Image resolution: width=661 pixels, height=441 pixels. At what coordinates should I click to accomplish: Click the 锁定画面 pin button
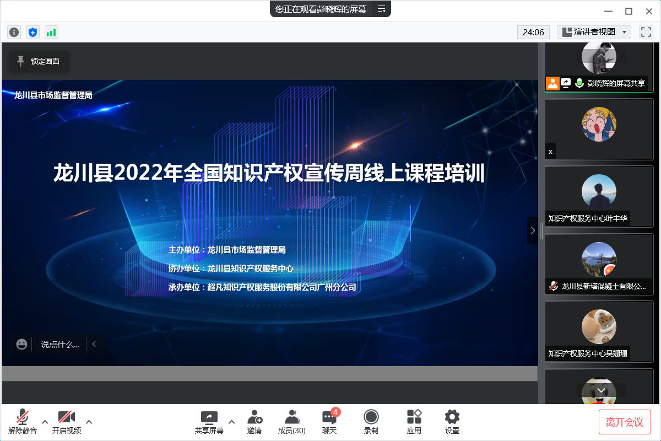[39, 62]
